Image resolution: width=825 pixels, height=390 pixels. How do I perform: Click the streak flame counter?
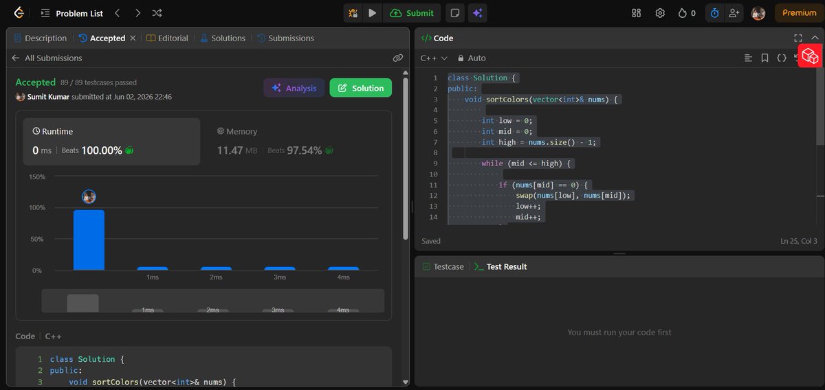pos(686,13)
